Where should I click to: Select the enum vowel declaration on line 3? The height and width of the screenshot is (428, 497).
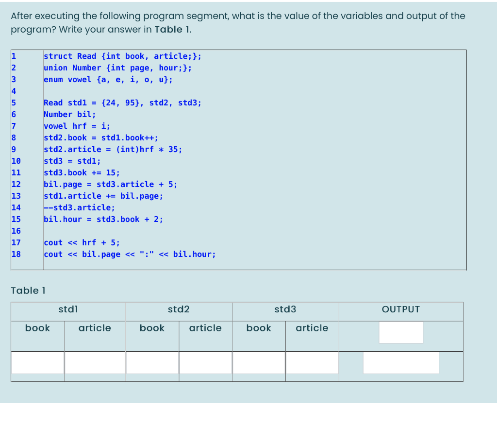click(108, 79)
